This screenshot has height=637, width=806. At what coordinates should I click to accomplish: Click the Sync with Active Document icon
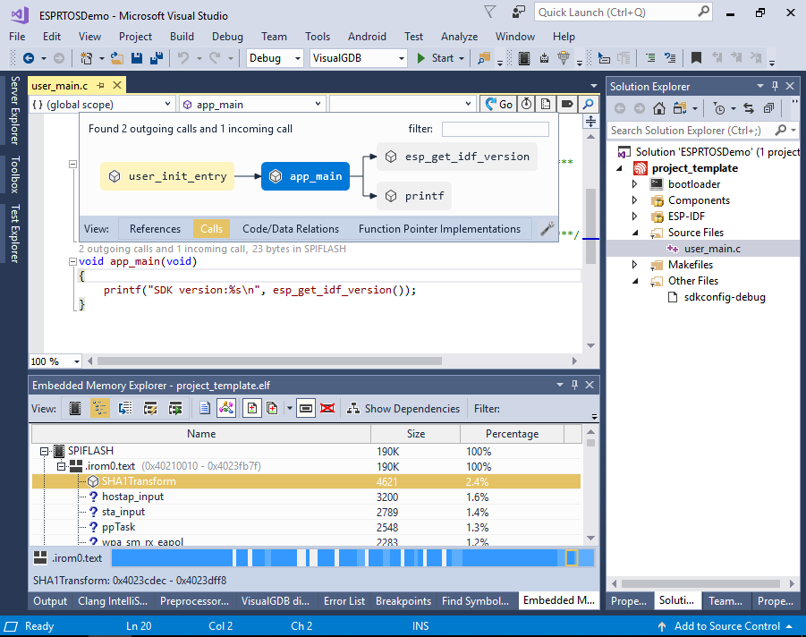coord(749,108)
